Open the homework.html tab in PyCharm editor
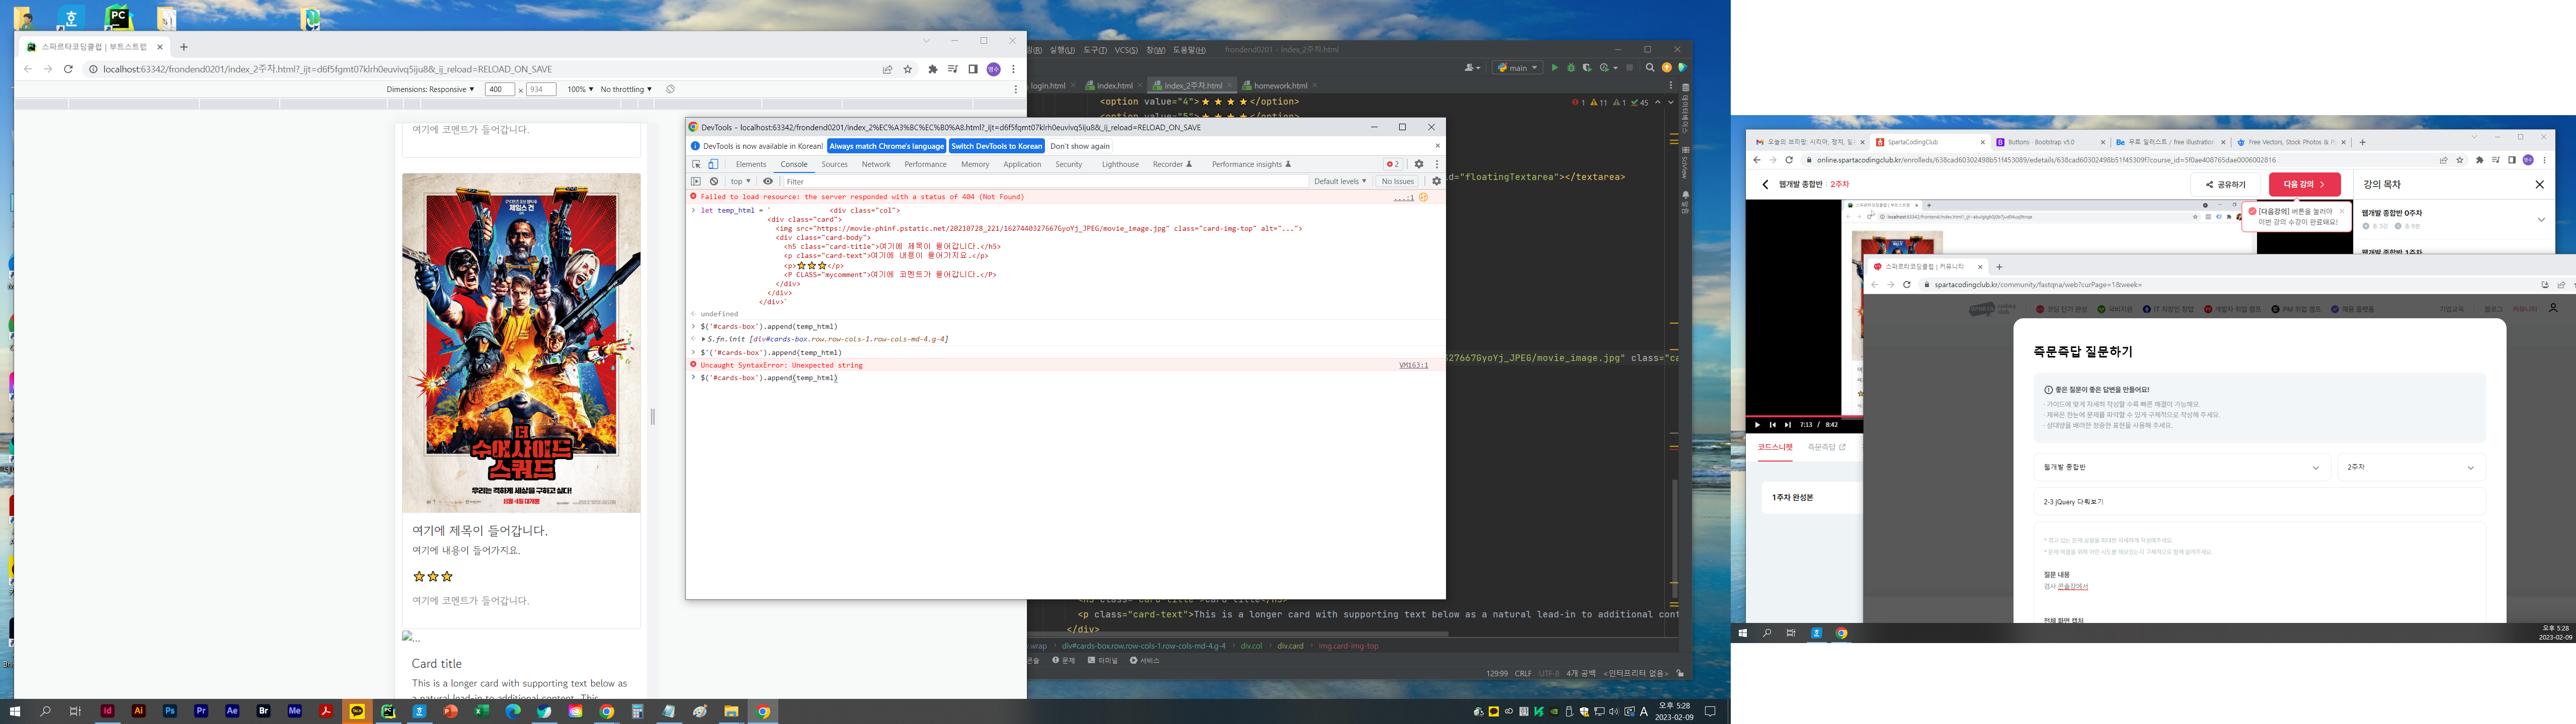This screenshot has width=2576, height=724. 1280,85
